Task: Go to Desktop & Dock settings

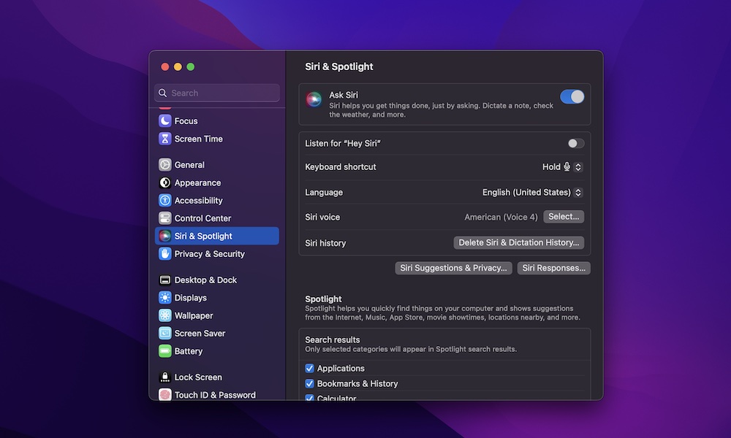Action: (x=217, y=280)
